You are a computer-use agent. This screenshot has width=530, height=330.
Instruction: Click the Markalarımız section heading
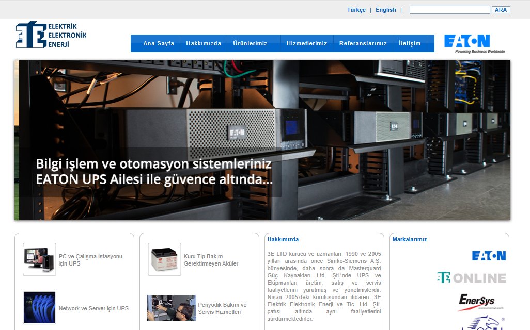pyautogui.click(x=409, y=239)
